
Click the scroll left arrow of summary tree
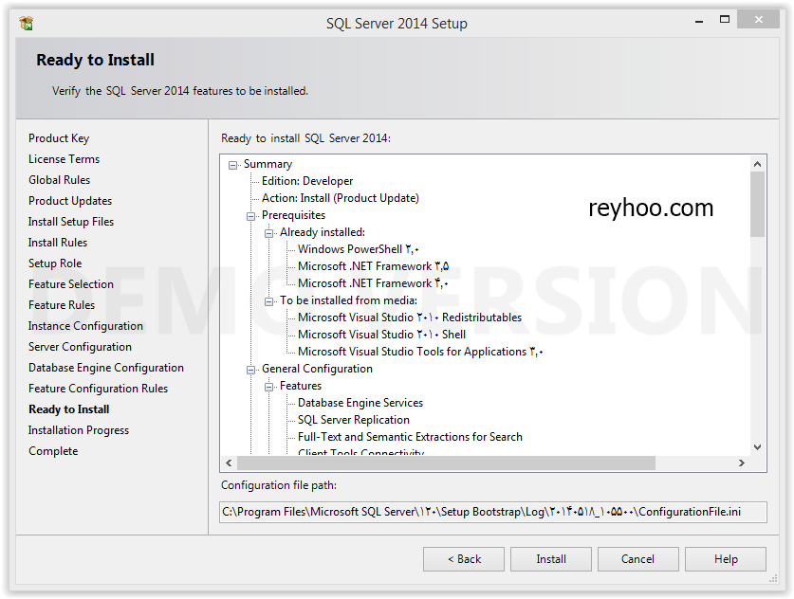tap(229, 463)
